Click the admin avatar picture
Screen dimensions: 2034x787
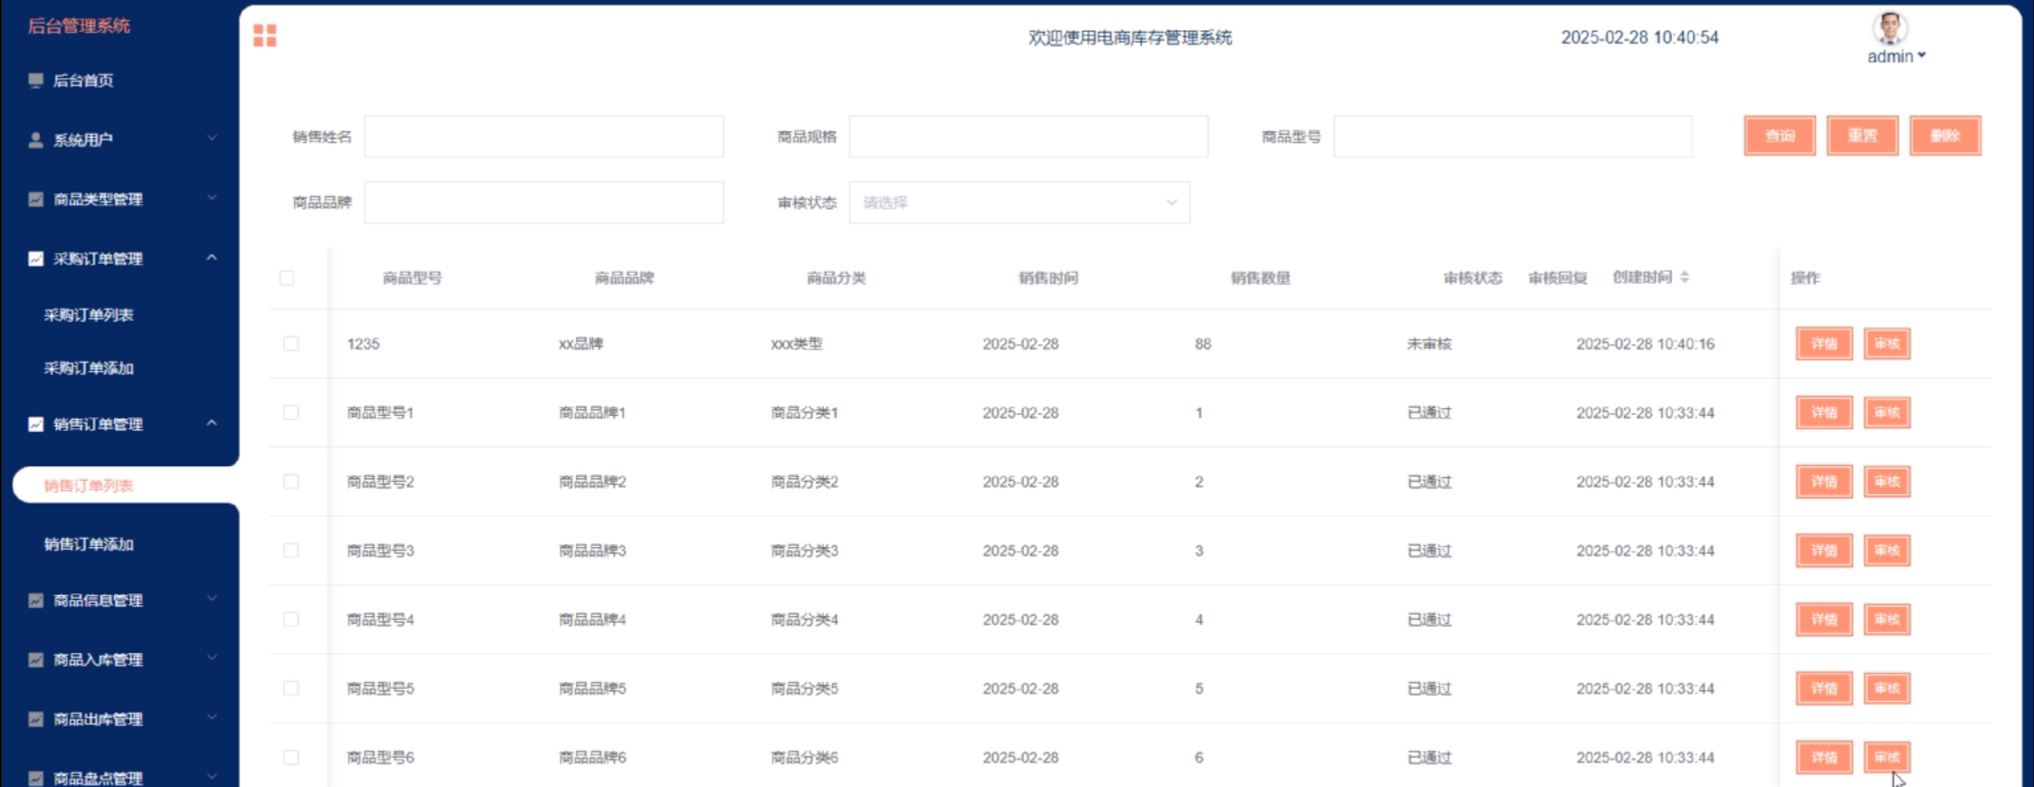click(x=1890, y=28)
